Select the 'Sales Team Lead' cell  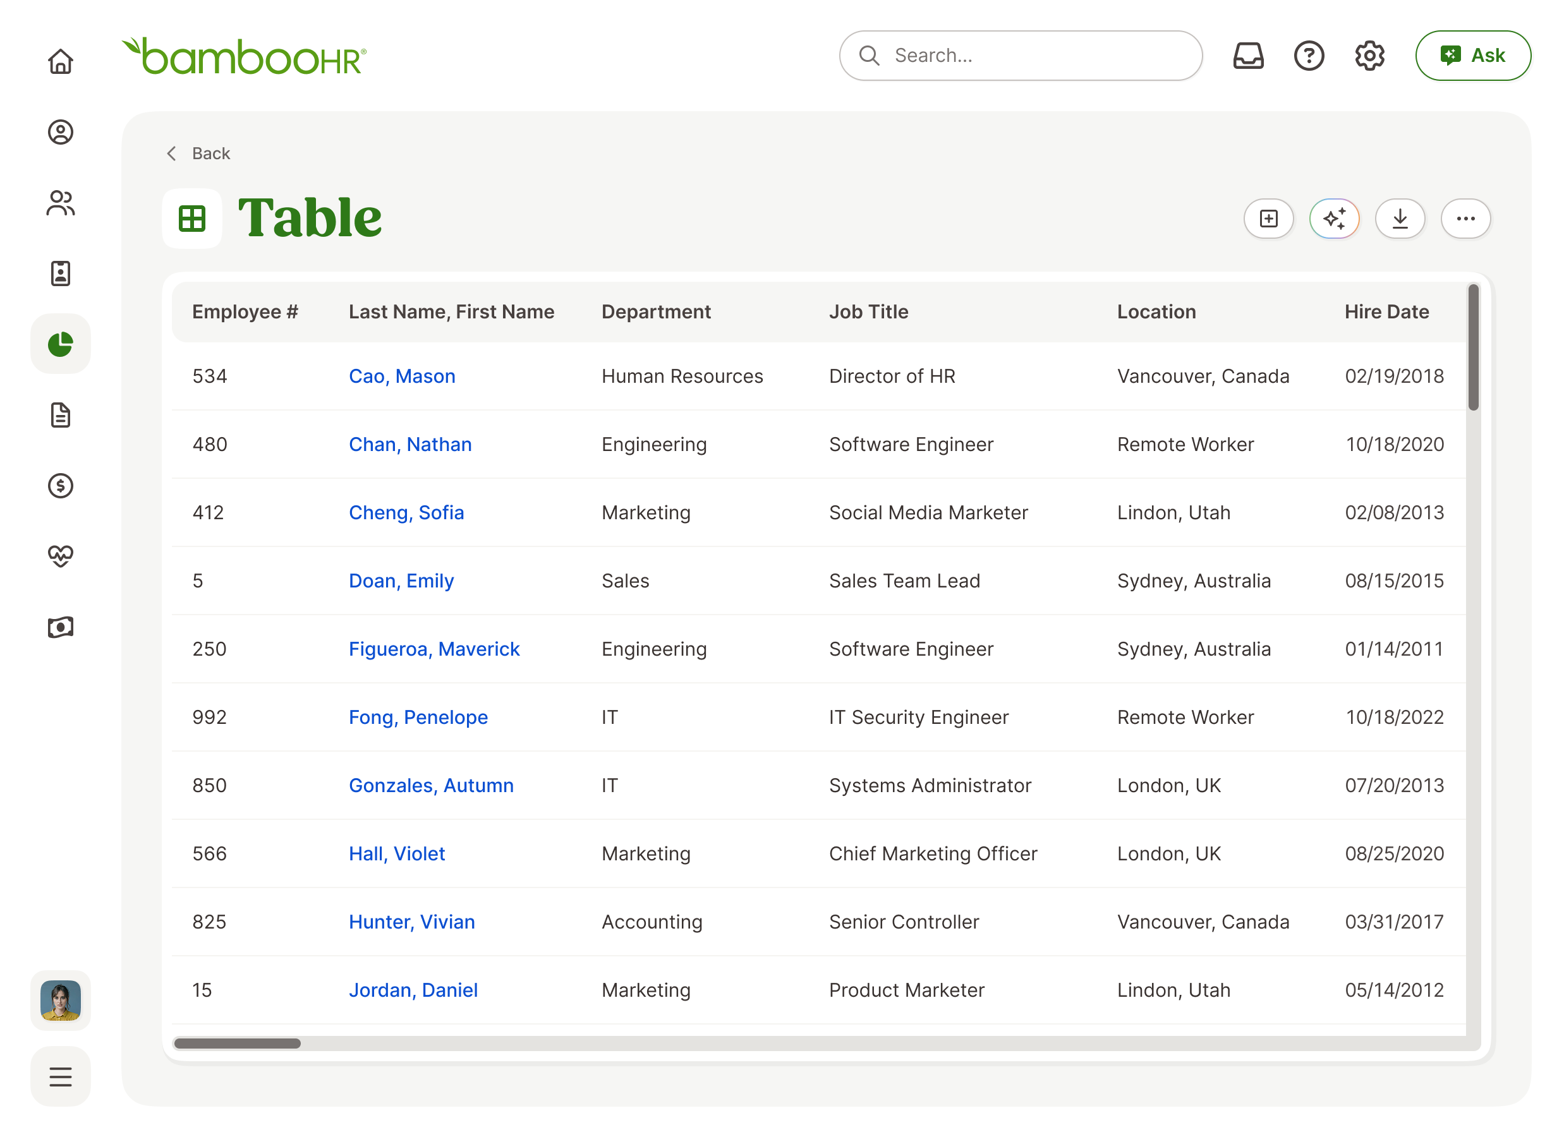904,581
